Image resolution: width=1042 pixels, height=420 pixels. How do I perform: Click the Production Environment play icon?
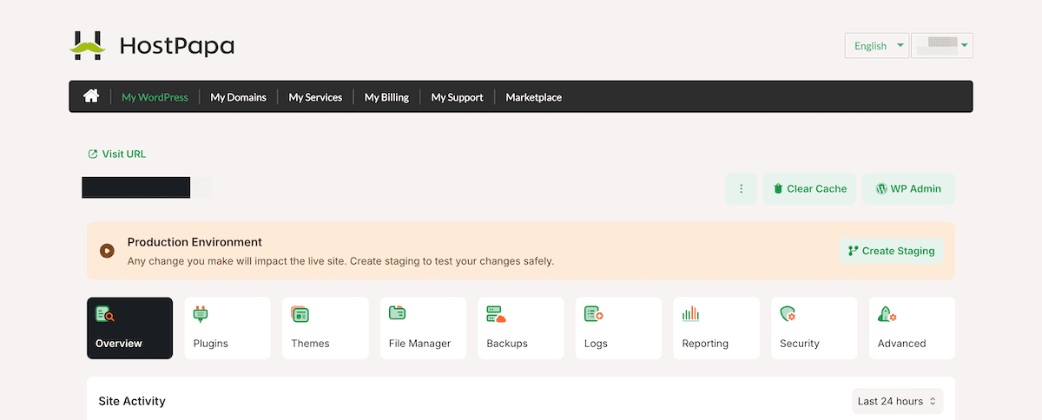(107, 251)
